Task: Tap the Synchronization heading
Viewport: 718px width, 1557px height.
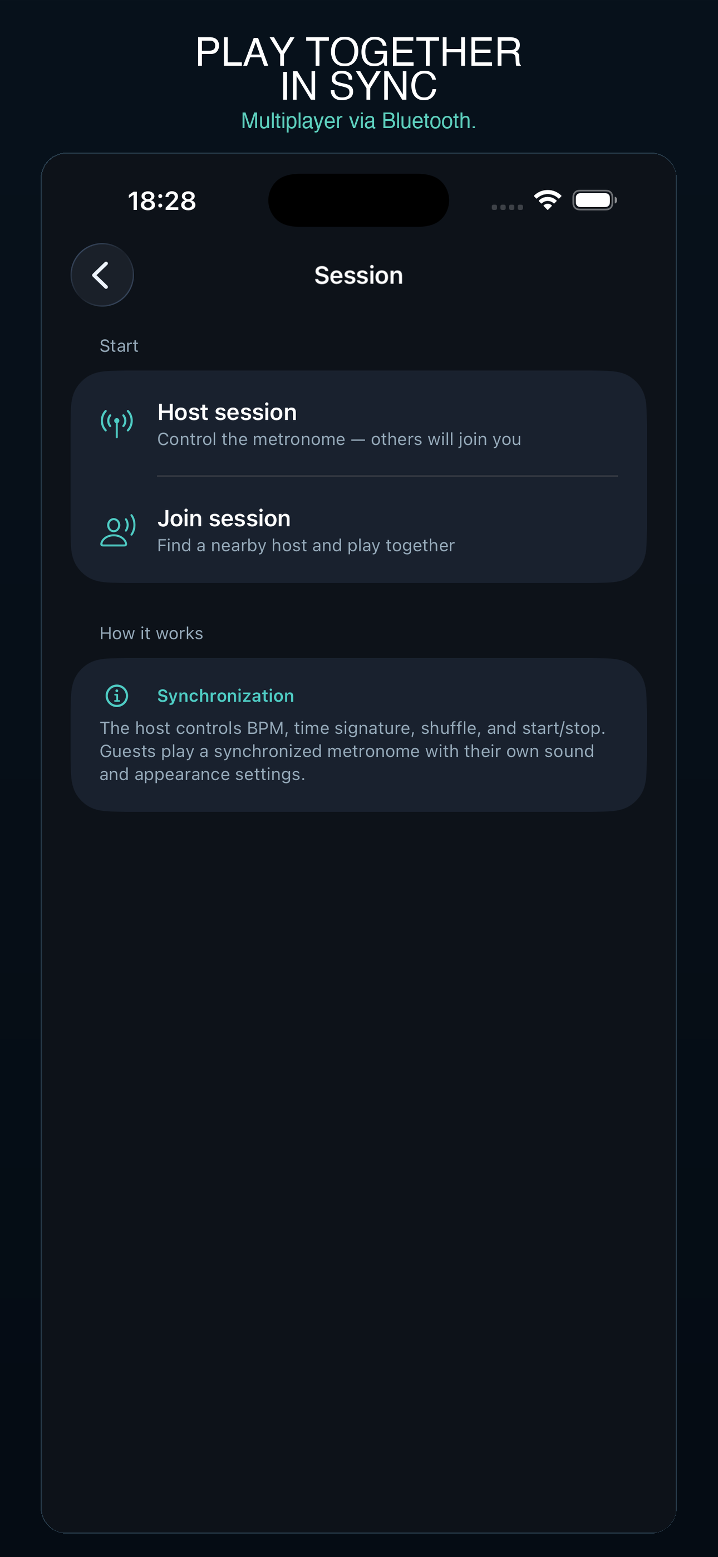Action: 225,696
